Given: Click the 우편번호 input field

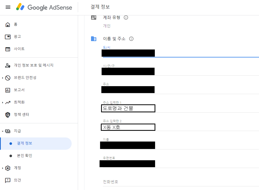Looking at the screenshot, I should (x=181, y=164).
